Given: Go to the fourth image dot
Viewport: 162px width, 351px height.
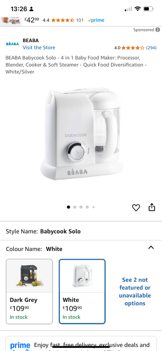Looking at the screenshot, I should [87, 207].
